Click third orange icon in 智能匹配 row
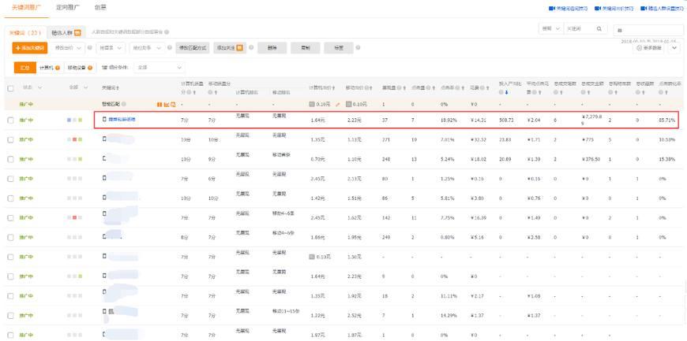The width and height of the screenshot is (687, 341). (x=174, y=105)
